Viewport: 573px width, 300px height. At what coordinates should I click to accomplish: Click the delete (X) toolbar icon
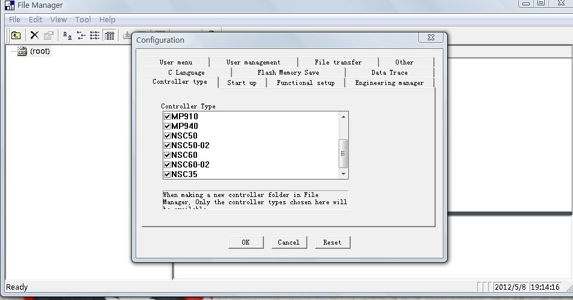click(34, 36)
